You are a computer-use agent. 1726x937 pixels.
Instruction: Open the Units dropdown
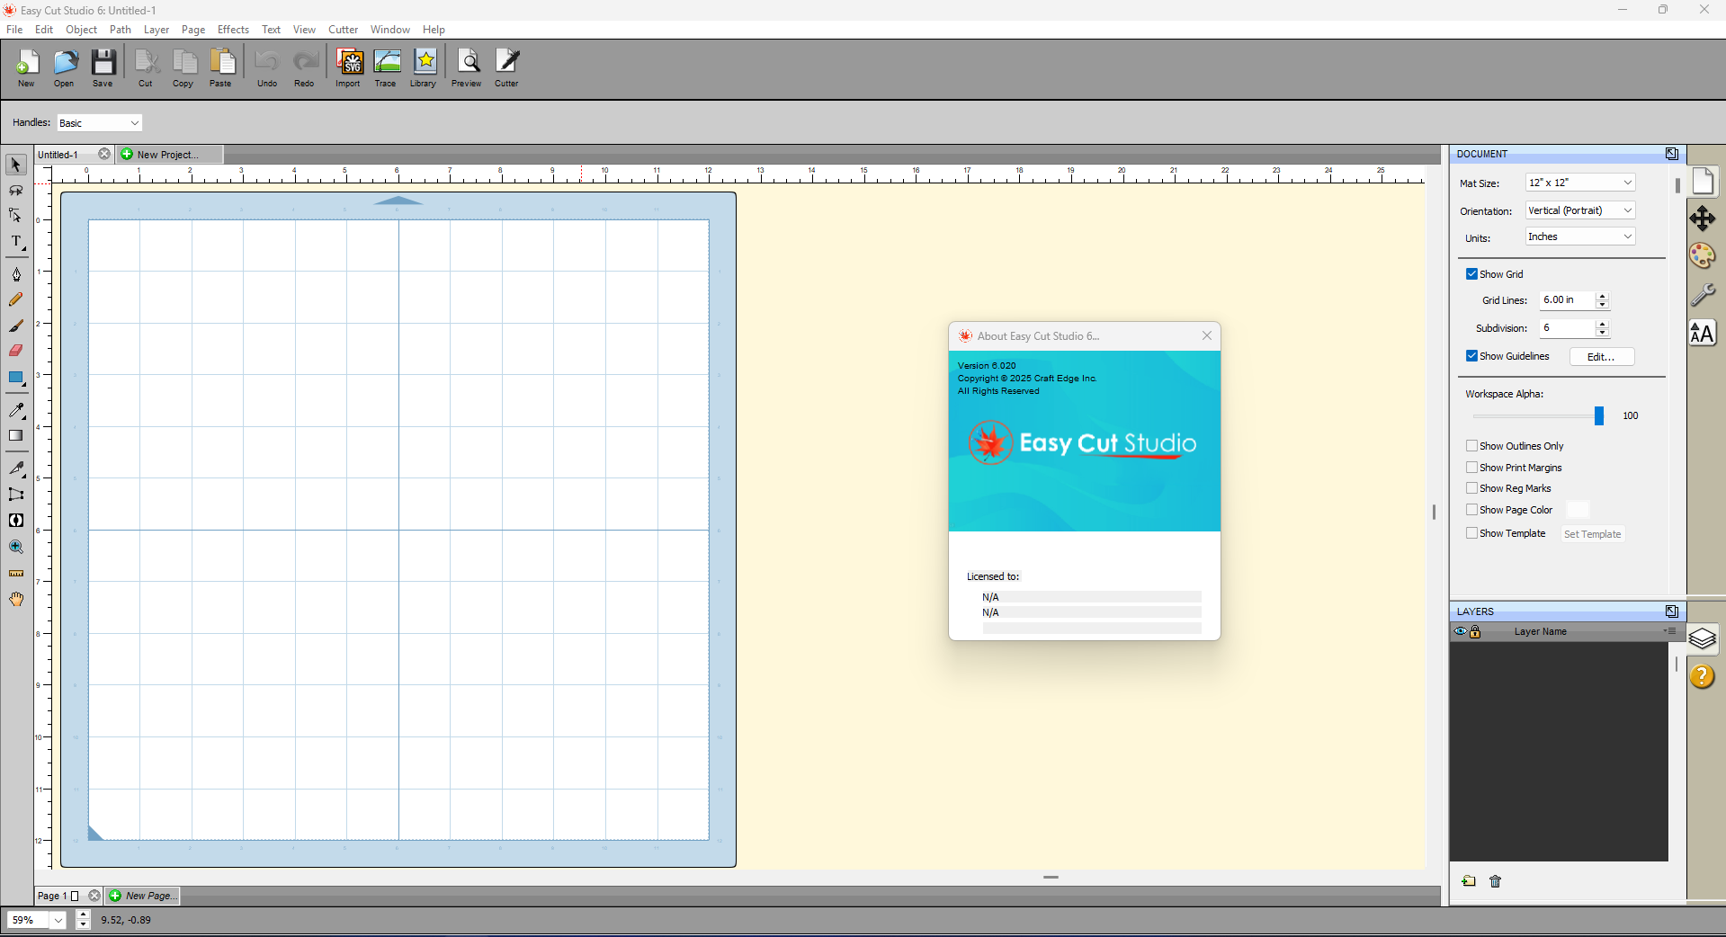[x=1580, y=236]
